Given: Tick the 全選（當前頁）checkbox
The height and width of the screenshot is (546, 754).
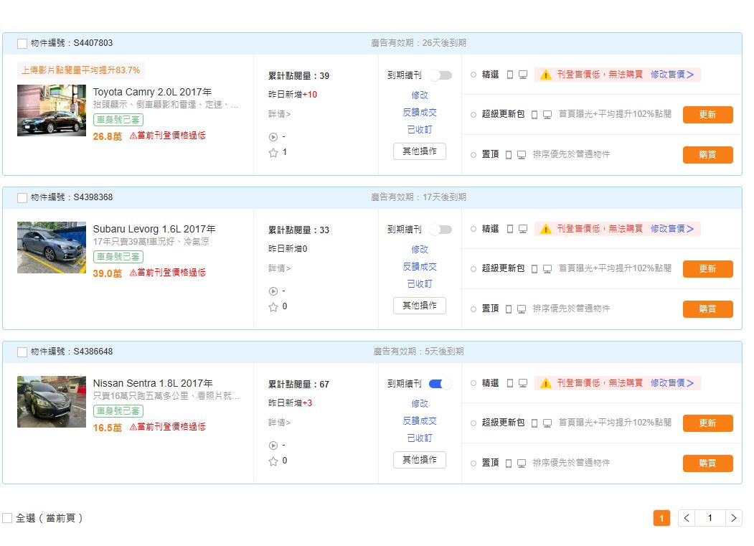Looking at the screenshot, I should click(7, 518).
